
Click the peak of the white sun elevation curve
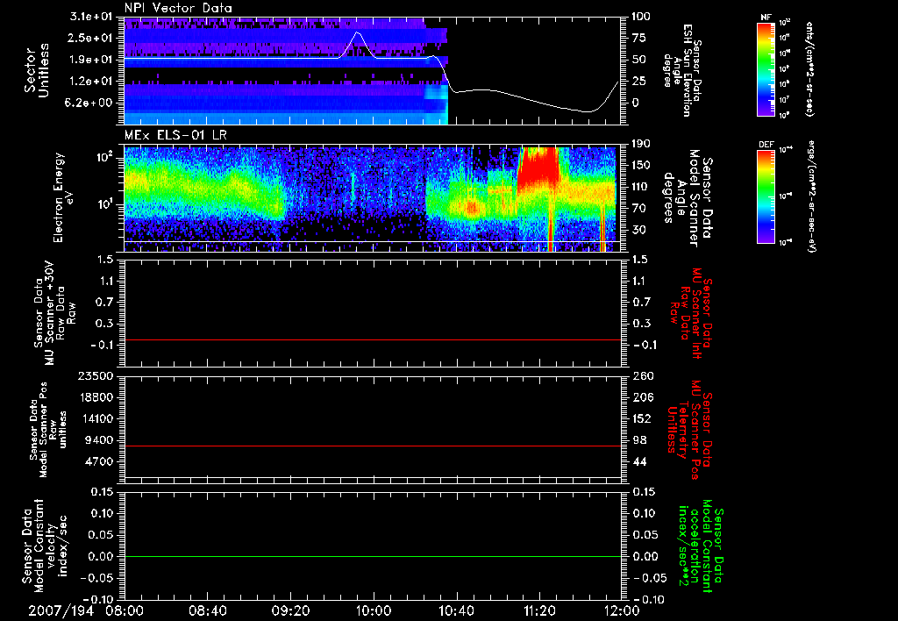point(358,32)
